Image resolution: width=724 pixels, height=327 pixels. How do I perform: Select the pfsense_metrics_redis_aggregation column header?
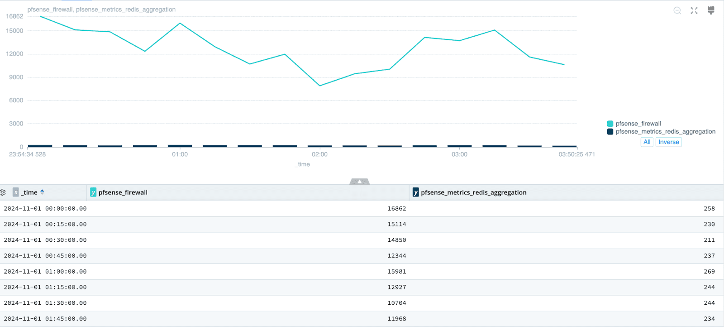[x=473, y=192]
